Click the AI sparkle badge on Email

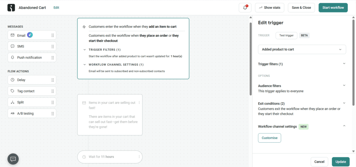[30, 35]
